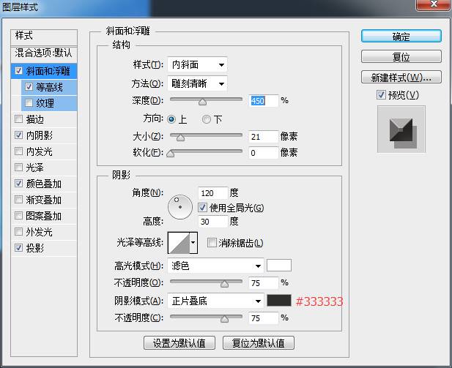452x368 pixels.
Task: Click the 大小 size input field
Action: [263, 136]
